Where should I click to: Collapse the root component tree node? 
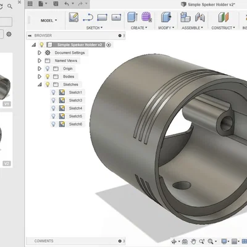click(x=34, y=44)
